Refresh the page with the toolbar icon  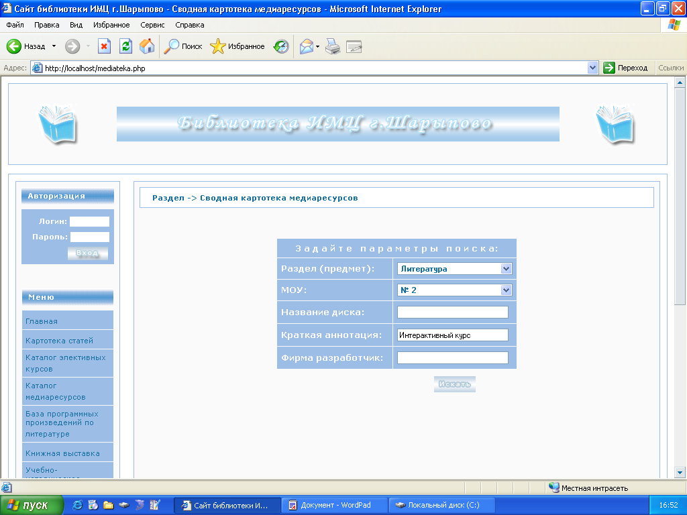coord(125,46)
